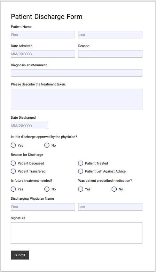Viewport: 156px width, 272px height.
Task: Choose Patient Treated as discharge reason
Action: (x=81, y=163)
